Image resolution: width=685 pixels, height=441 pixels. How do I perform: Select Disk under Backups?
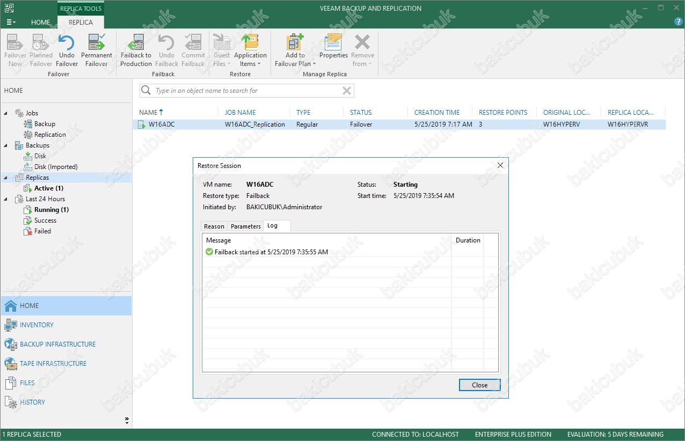coord(40,156)
